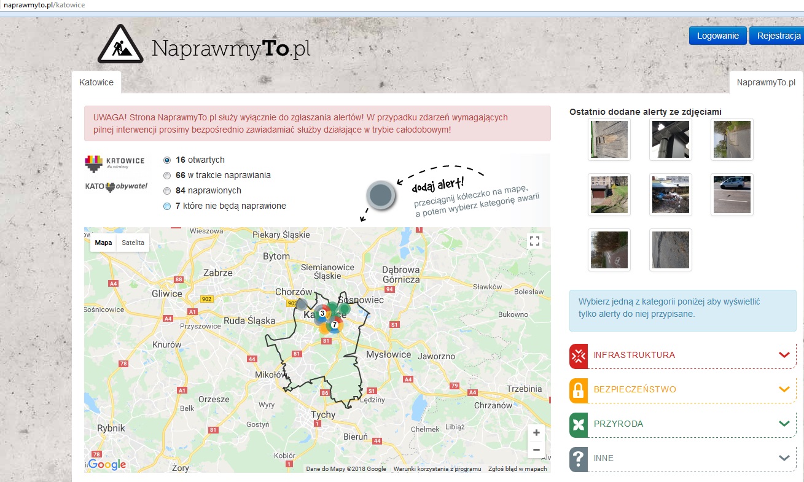Expand the Bezpieczeństwo category chevron
The width and height of the screenshot is (804, 482).
click(784, 389)
